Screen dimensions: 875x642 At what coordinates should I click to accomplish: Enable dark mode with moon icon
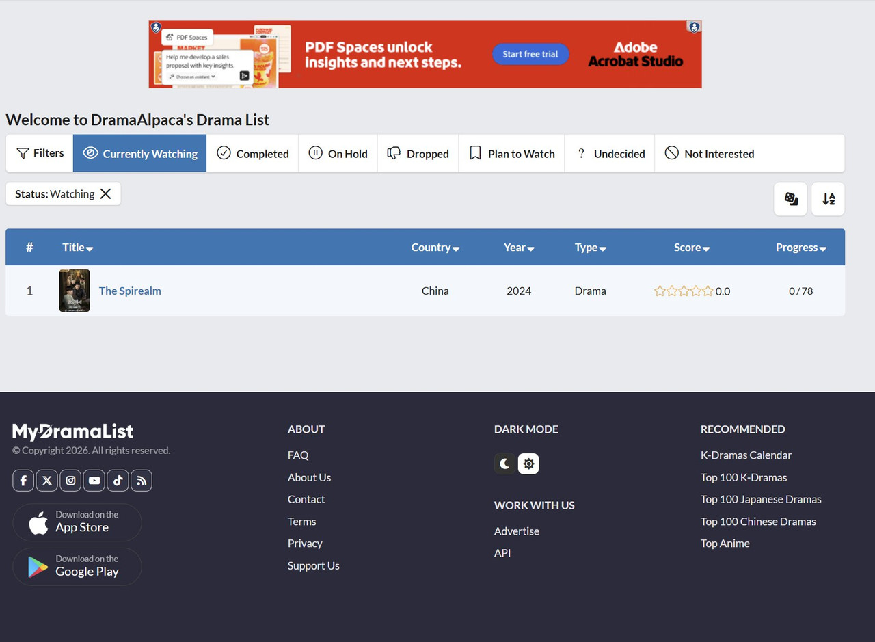pos(504,464)
